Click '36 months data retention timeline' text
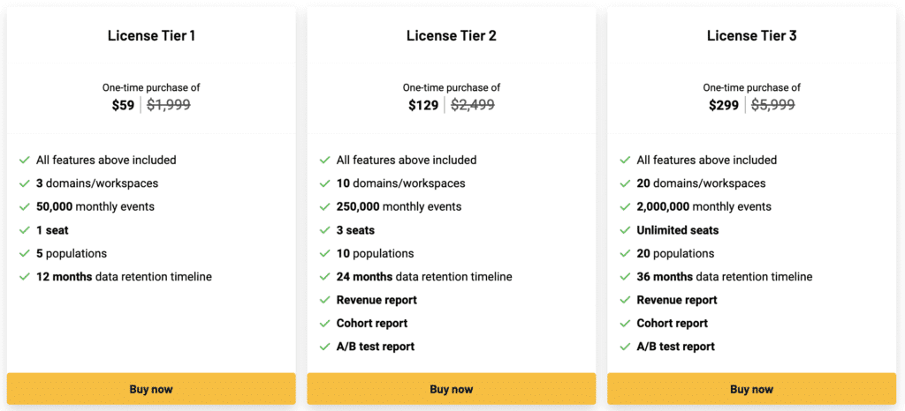 724,277
